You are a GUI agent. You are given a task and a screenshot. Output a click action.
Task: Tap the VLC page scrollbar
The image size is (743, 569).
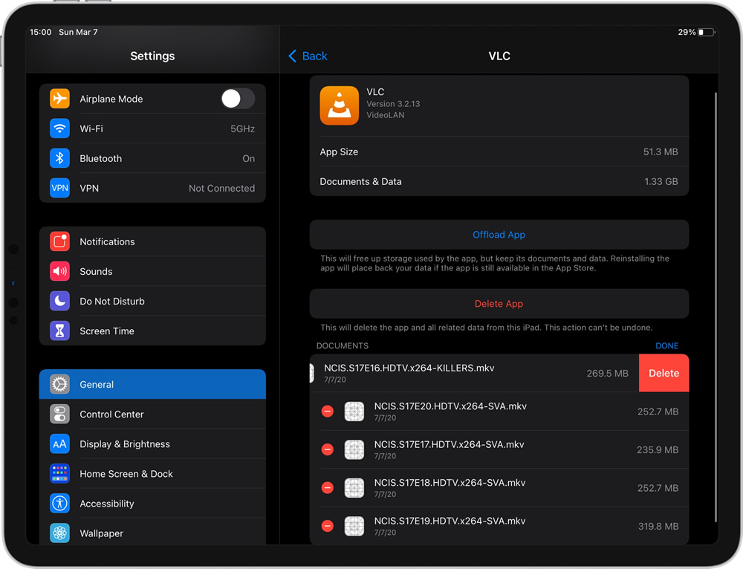[716, 307]
